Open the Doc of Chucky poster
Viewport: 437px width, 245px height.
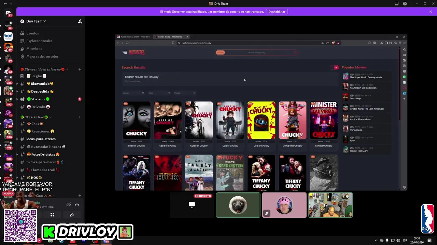coord(261,120)
